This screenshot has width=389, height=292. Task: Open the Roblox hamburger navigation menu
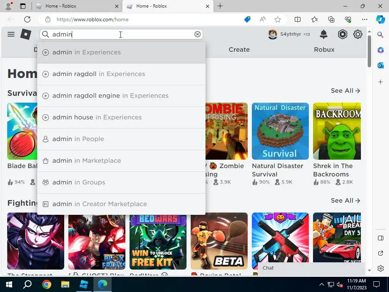[11, 34]
